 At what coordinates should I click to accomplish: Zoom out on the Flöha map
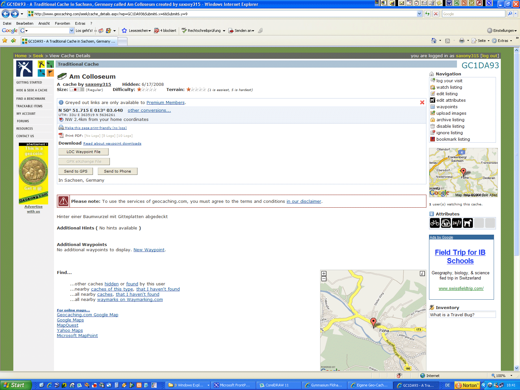[324, 279]
